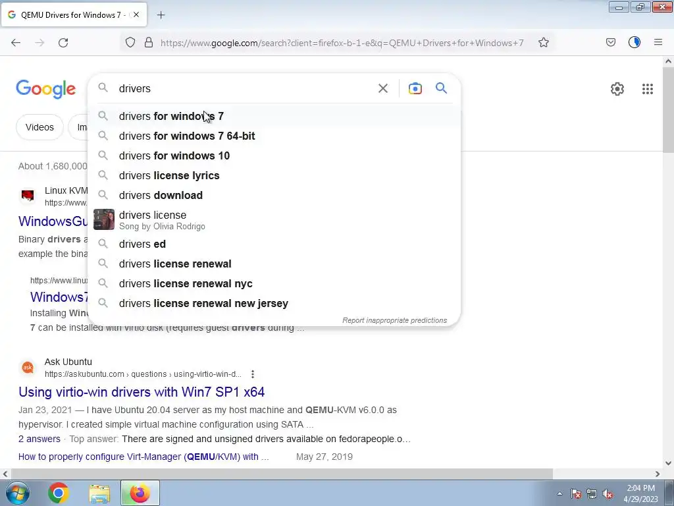Open the Firefox account profile icon
The width and height of the screenshot is (674, 506).
pos(635,43)
